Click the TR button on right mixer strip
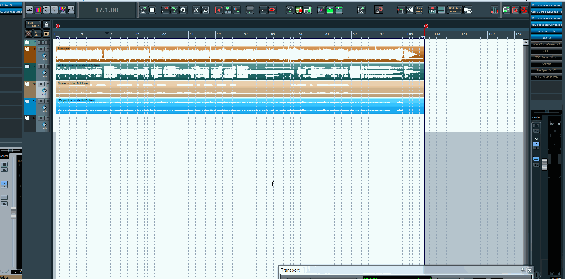The width and height of the screenshot is (565, 279). pyautogui.click(x=536, y=165)
